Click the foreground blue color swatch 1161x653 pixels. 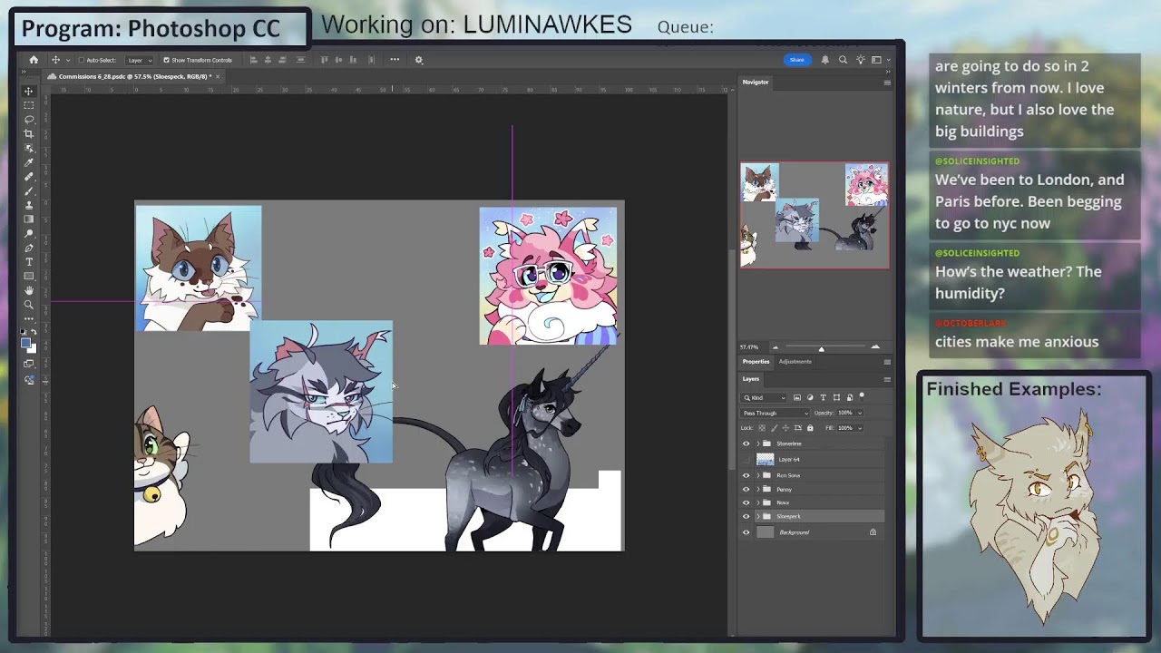(25, 343)
